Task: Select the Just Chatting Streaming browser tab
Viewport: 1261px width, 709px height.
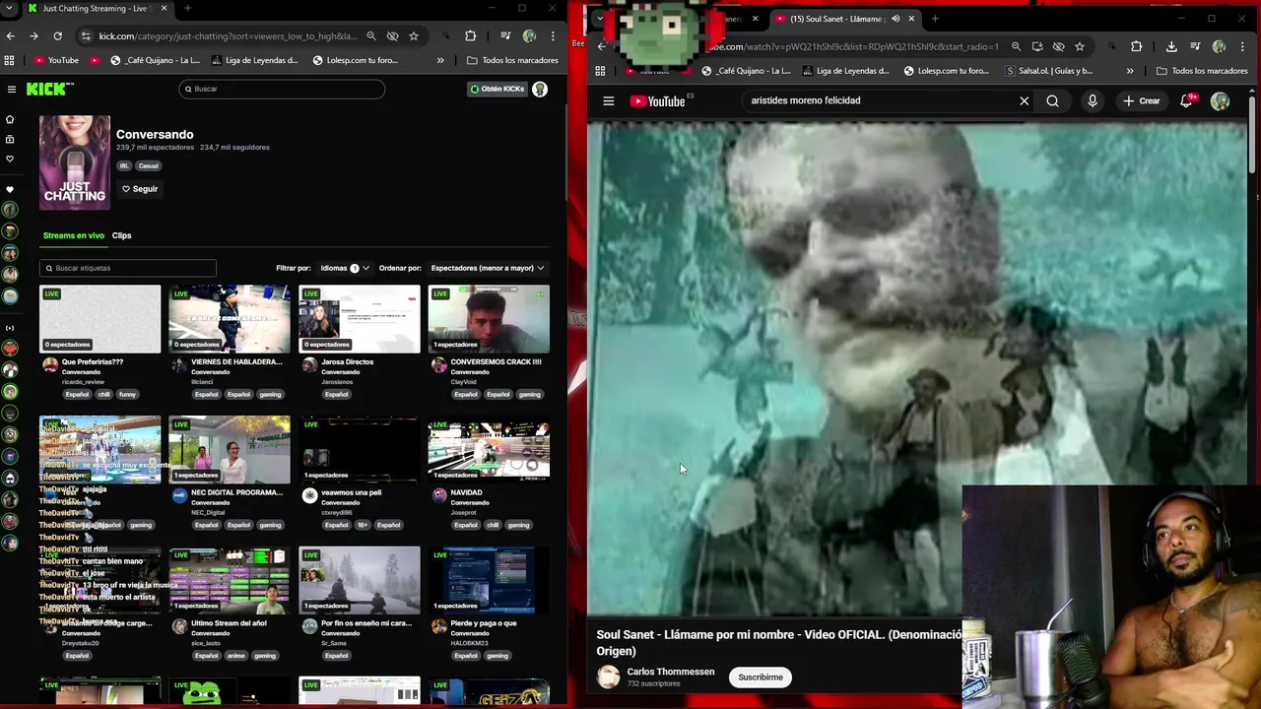Action: point(97,8)
